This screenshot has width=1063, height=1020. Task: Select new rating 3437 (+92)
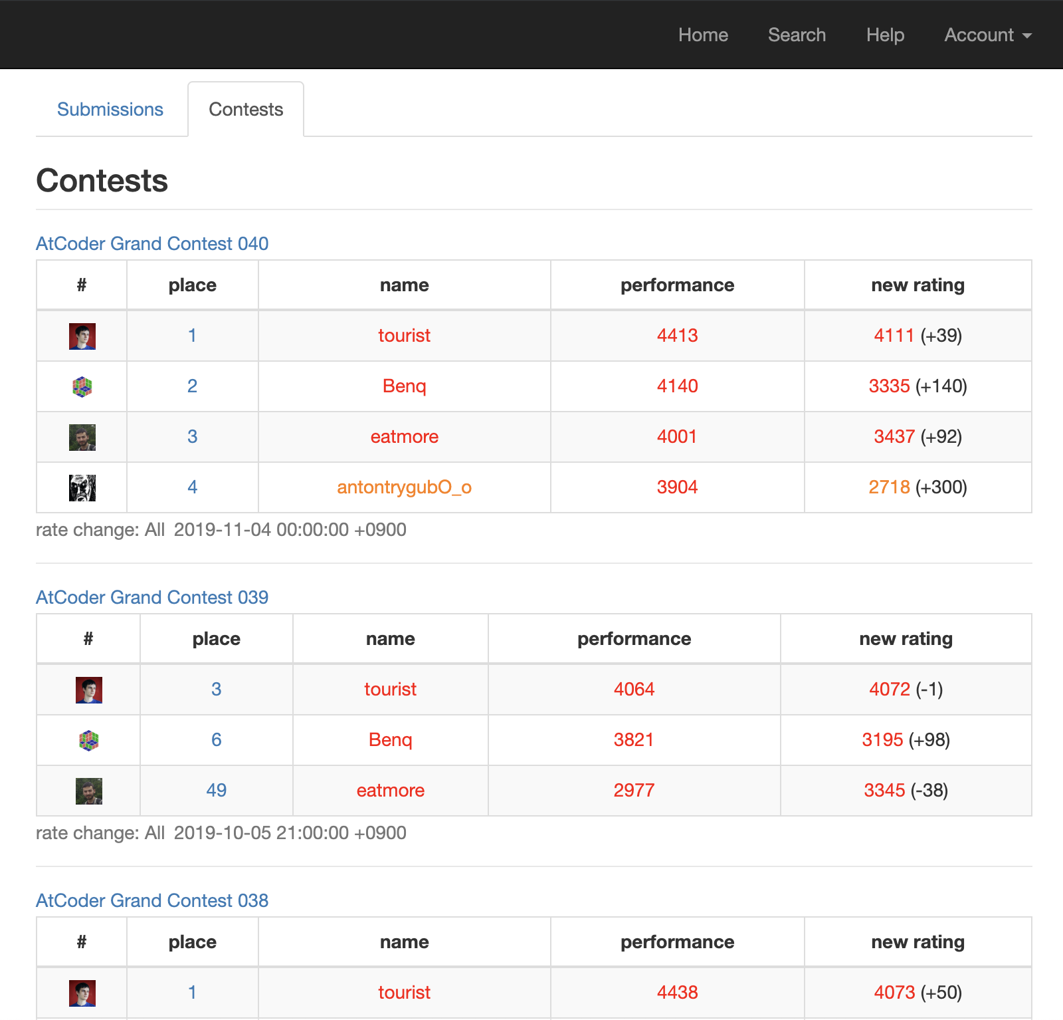point(918,436)
